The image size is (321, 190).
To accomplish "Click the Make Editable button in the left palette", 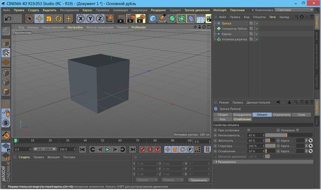I will pyautogui.click(x=6, y=31).
